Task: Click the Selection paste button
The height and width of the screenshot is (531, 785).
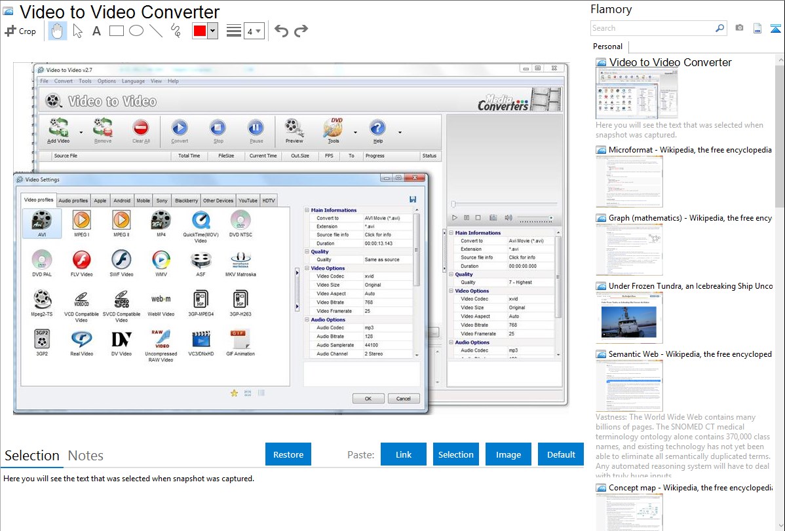Action: click(455, 454)
